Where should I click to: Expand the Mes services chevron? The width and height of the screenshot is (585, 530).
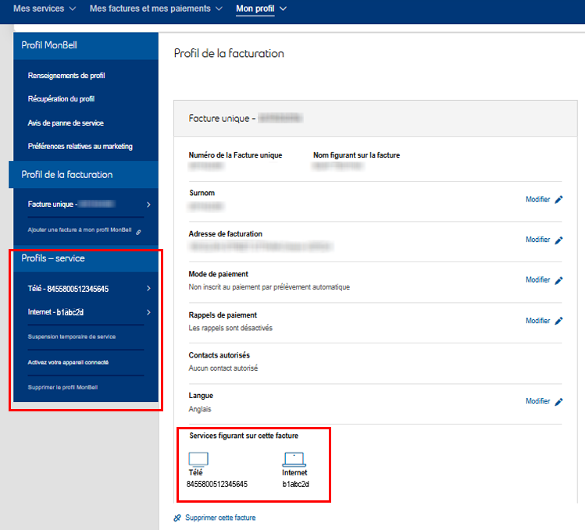click(73, 9)
